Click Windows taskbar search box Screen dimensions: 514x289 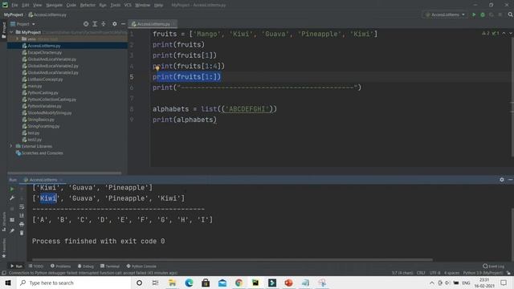74,283
